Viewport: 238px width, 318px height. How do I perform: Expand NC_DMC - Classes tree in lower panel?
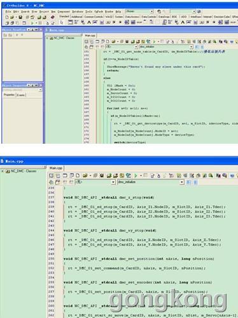tap(3, 171)
